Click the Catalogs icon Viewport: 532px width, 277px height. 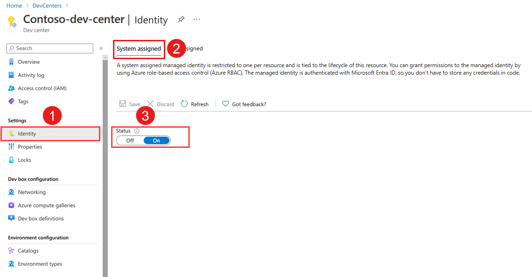[x=11, y=250]
